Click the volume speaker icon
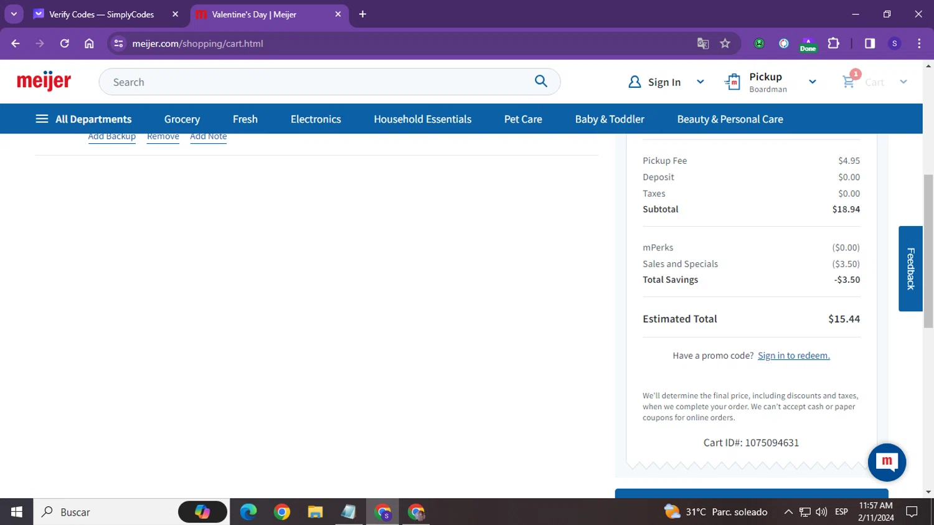This screenshot has width=934, height=525. 821,512
